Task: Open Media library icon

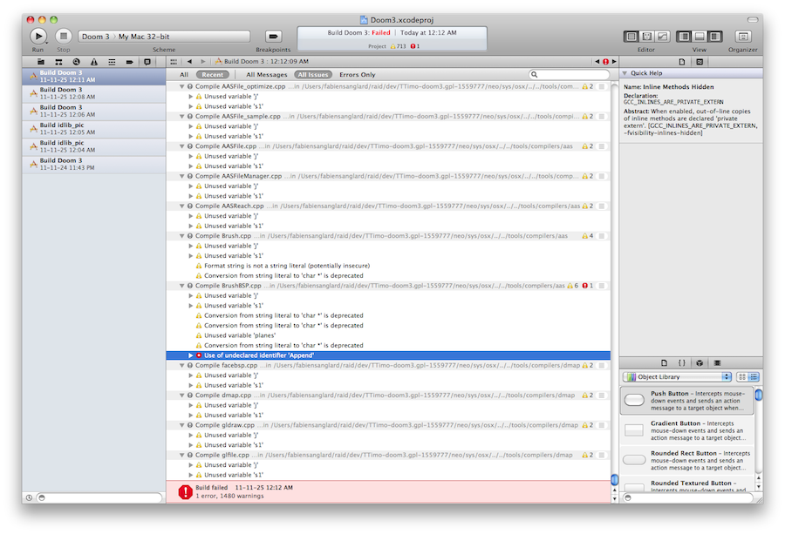Action: pyautogui.click(x=717, y=363)
